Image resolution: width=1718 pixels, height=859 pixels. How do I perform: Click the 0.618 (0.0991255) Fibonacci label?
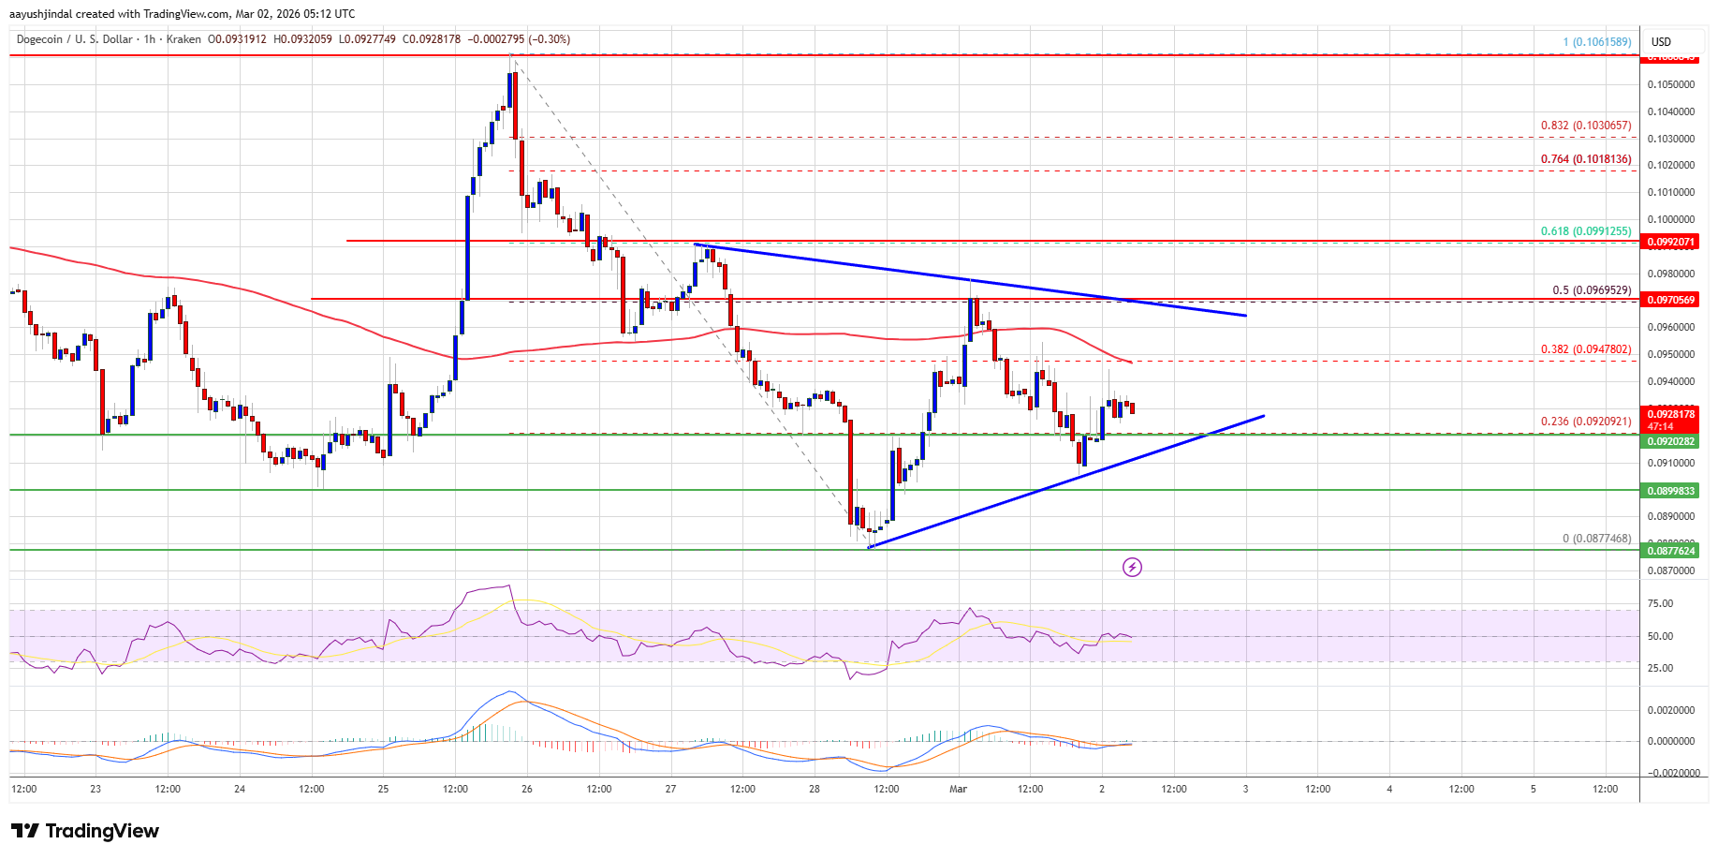[x=1587, y=231]
